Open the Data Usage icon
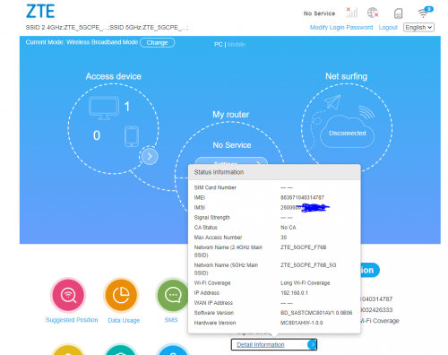This screenshot has width=448, height=355. click(121, 295)
